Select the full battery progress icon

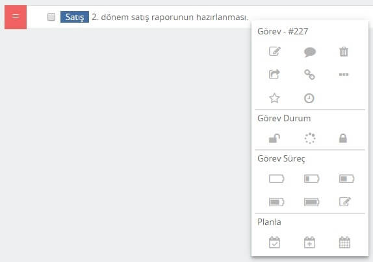click(311, 202)
